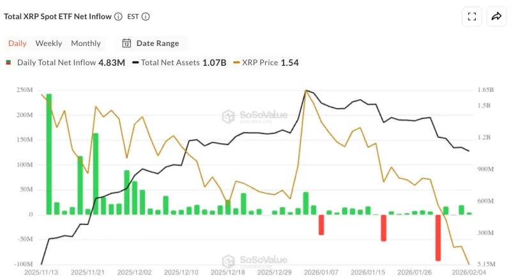Image resolution: width=511 pixels, height=280 pixels.
Task: Share the chart using the arrow icon
Action: click(x=496, y=17)
